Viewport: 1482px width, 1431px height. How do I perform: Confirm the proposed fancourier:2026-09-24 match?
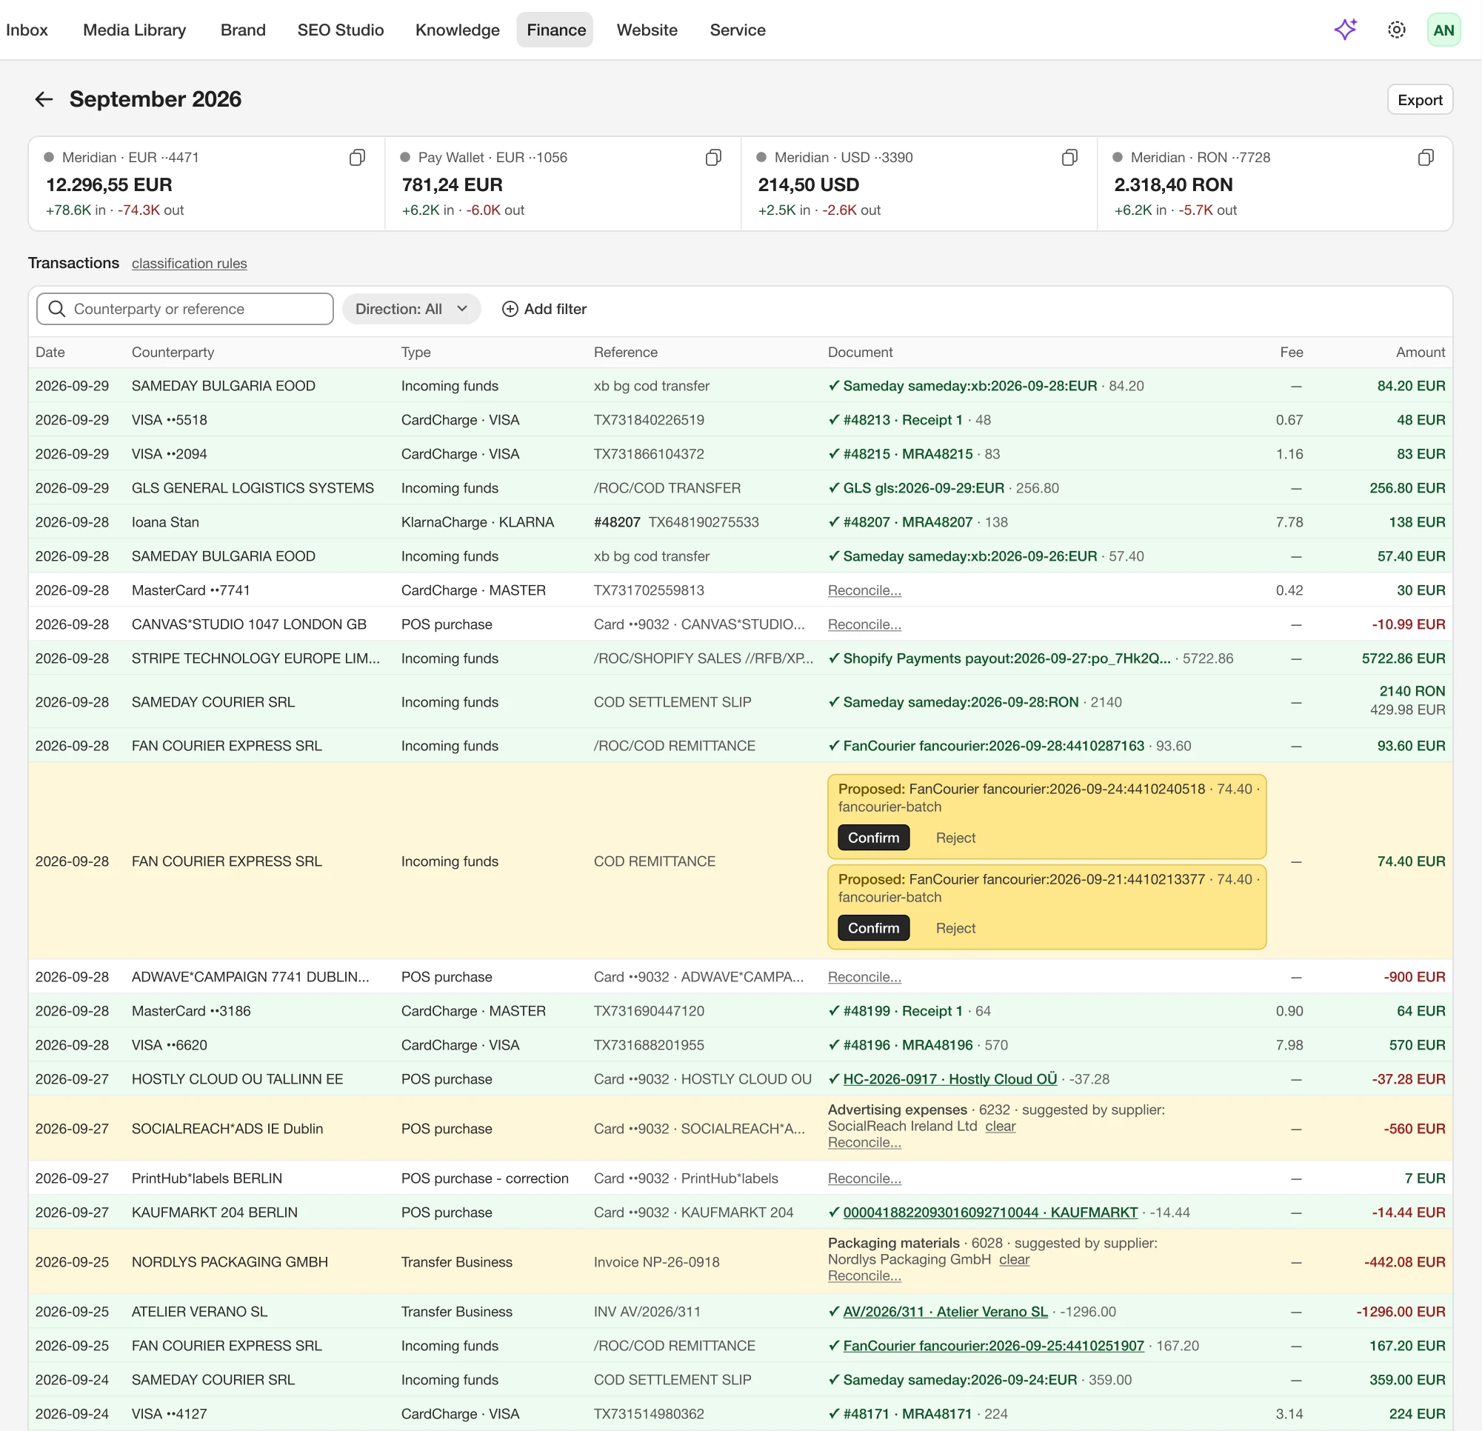(x=873, y=837)
